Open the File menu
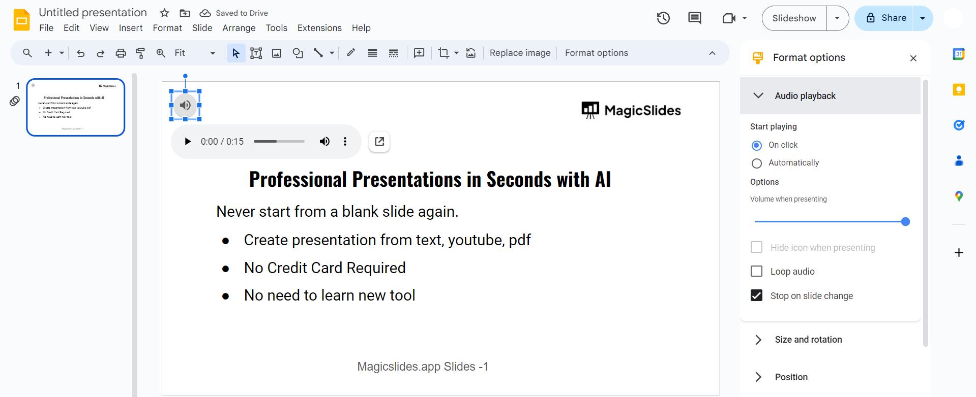The height and width of the screenshot is (397, 976). pyautogui.click(x=46, y=28)
